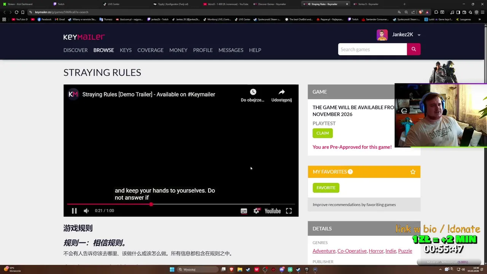Mute the trailer video volume

click(86, 211)
